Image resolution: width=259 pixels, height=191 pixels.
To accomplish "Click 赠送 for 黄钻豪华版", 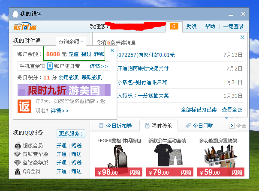I will coord(76,154).
